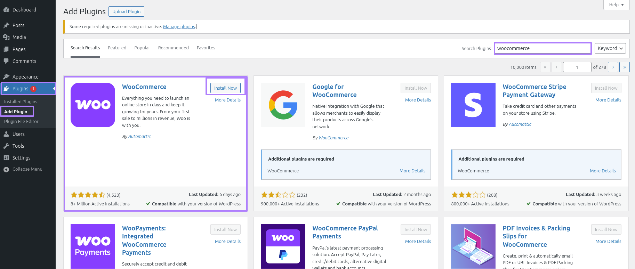Click the Pages icon in sidebar
This screenshot has height=269, width=635.
(x=6, y=49)
